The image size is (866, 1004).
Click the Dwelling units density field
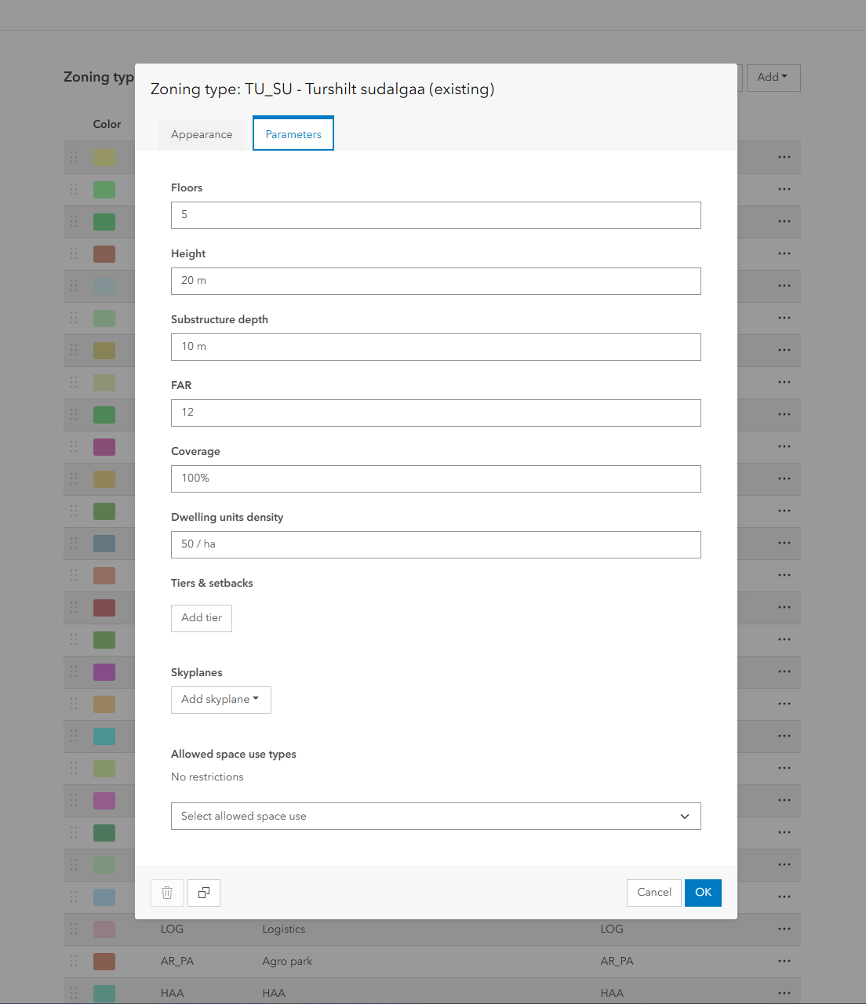pos(435,544)
